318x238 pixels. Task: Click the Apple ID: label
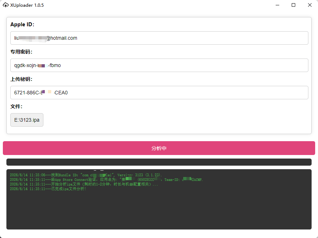(22, 24)
